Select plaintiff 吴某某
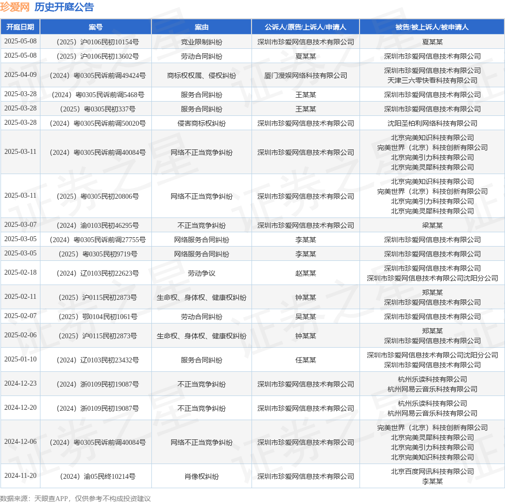The width and height of the screenshot is (505, 503). coord(306,317)
